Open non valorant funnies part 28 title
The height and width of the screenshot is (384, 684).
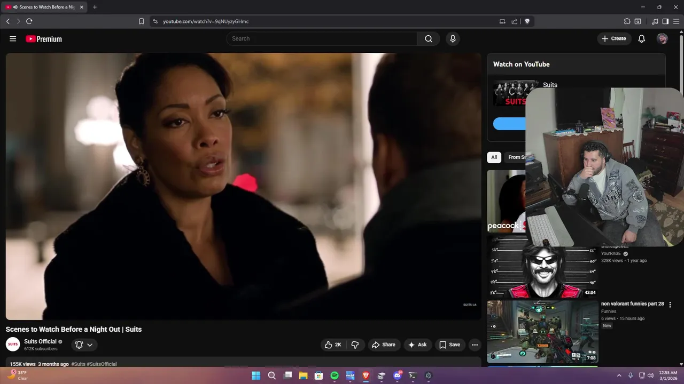pyautogui.click(x=632, y=303)
